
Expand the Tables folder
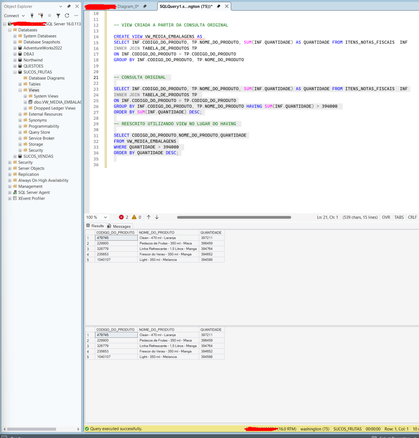[20, 84]
